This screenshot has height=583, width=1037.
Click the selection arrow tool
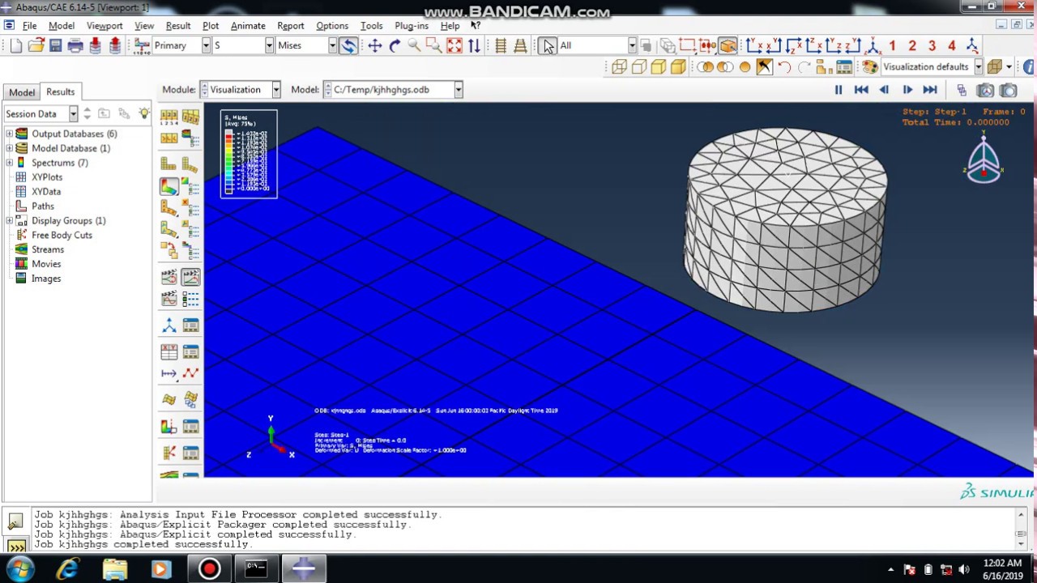point(548,46)
